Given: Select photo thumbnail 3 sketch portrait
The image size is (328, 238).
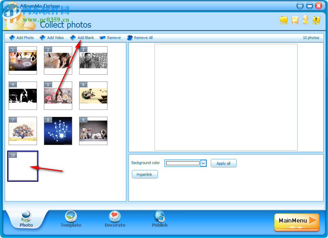Looking at the screenshot, I should (93, 60).
